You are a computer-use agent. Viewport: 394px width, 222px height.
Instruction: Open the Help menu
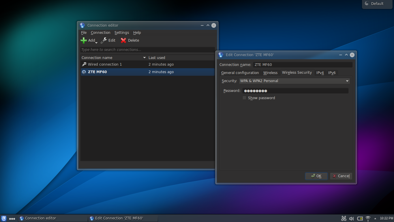(137, 33)
